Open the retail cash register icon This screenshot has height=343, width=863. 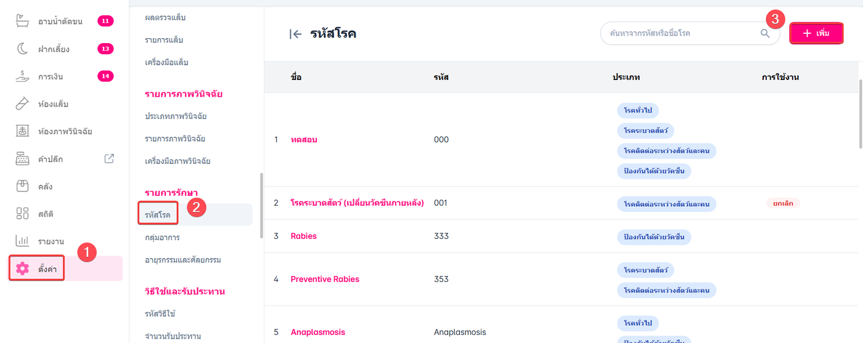pos(22,159)
